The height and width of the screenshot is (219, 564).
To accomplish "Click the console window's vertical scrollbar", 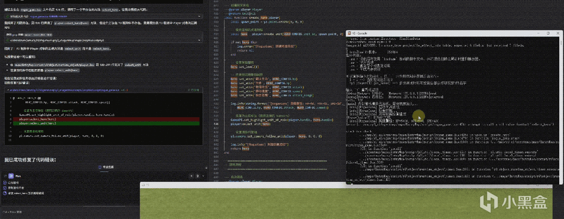I will click(561, 105).
